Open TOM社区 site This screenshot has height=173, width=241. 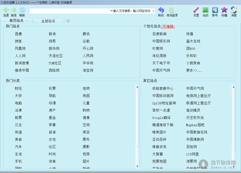coord(55,63)
